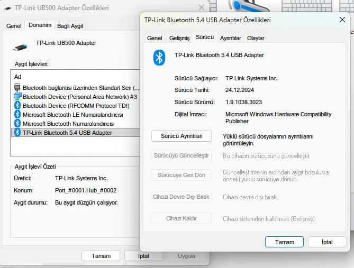This screenshot has width=354, height=268.
Task: Click Tamam in UB500 Adapter window
Action: (x=101, y=256)
